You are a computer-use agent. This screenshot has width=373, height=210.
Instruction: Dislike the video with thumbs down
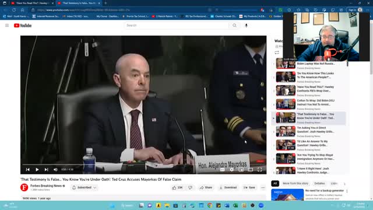coord(191,188)
